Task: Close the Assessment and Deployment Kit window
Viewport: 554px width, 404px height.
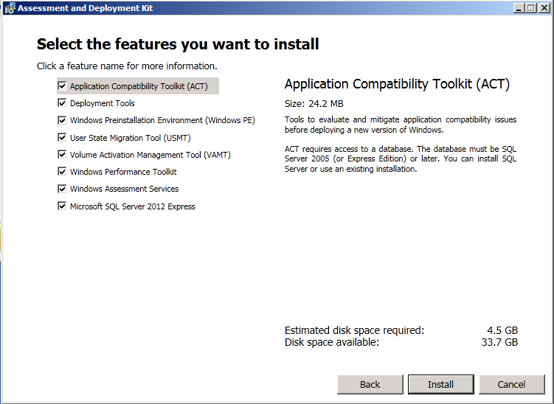Action: coord(544,8)
